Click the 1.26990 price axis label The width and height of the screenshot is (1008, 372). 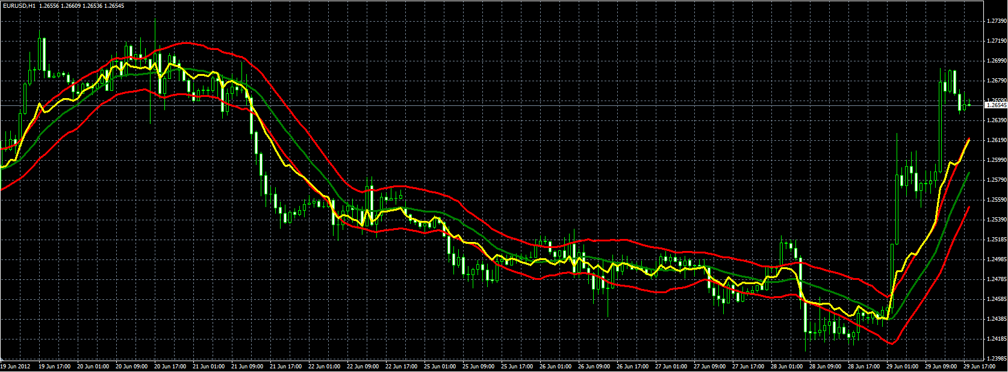pyautogui.click(x=997, y=61)
